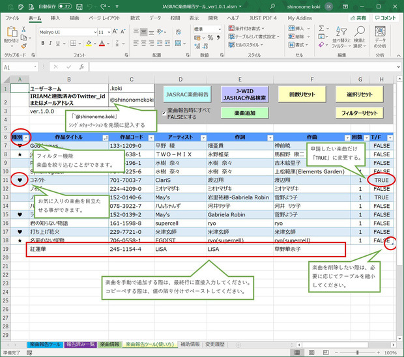Image resolution: width=404 pixels, height=357 pixels.
Task: Switch to Normal view icon in status bar
Action: click(297, 352)
